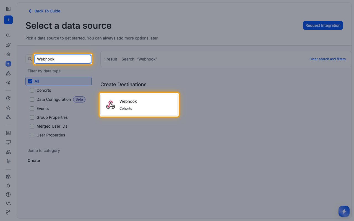Click the "Jump to category" label
The width and height of the screenshot is (354, 221).
44,151
